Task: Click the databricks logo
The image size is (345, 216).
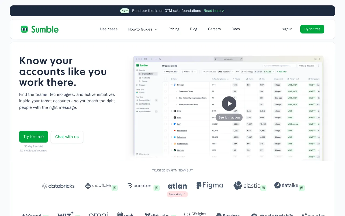Action: pos(58,186)
